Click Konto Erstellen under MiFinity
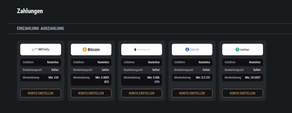Image resolution: width=292 pixels, height=113 pixels. pyautogui.click(x=41, y=93)
